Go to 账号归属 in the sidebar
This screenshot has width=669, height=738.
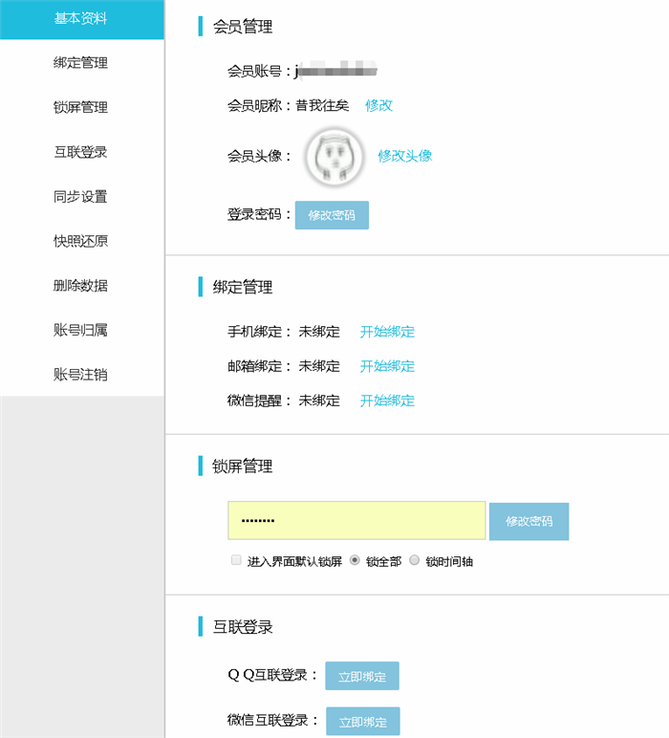coord(81,330)
